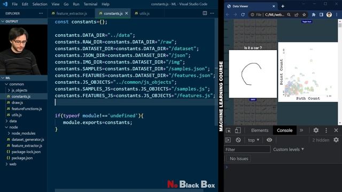Click the sketch drawing canvas
This screenshot has height=192, width=342.
[x=253, y=74]
